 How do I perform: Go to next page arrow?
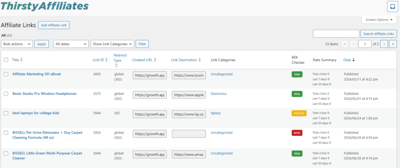coord(384,44)
